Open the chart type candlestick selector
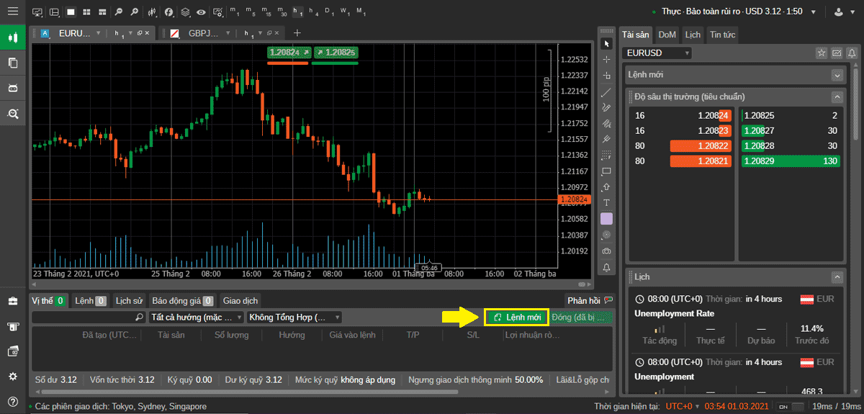The image size is (864, 414). click(x=153, y=12)
